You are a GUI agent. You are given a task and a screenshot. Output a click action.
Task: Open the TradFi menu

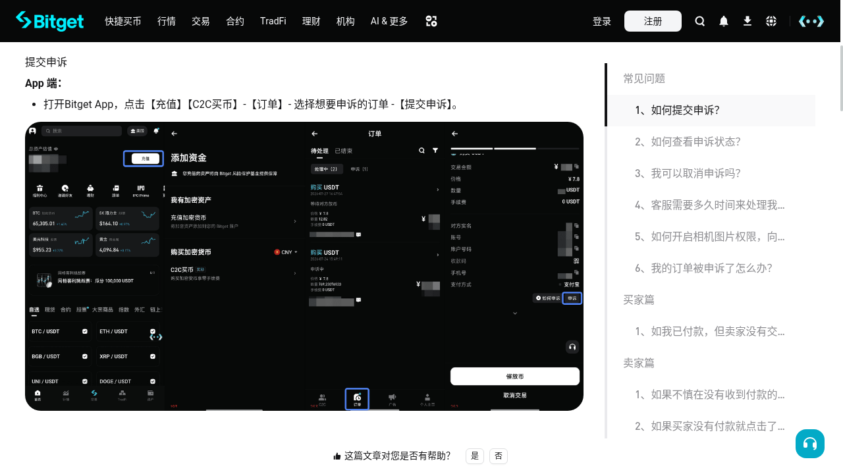point(273,21)
